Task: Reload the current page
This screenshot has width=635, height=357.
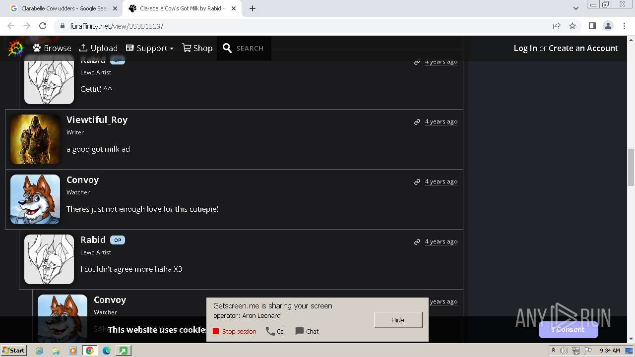Action: [x=43, y=26]
